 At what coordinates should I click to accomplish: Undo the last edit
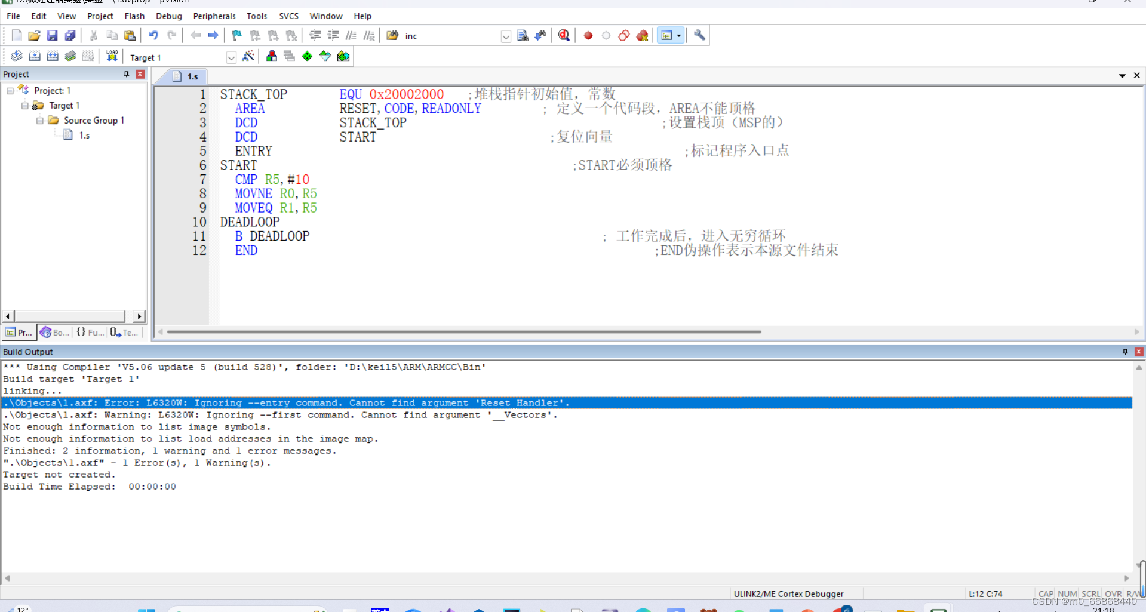tap(153, 35)
